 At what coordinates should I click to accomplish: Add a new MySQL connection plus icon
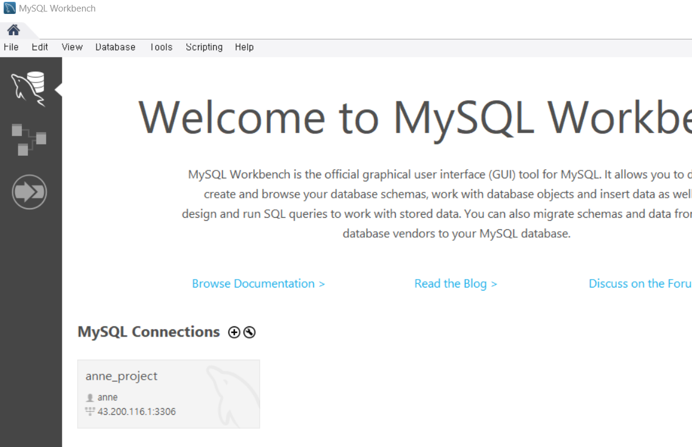(234, 332)
